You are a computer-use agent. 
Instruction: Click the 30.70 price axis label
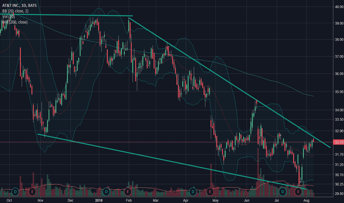click(339, 175)
